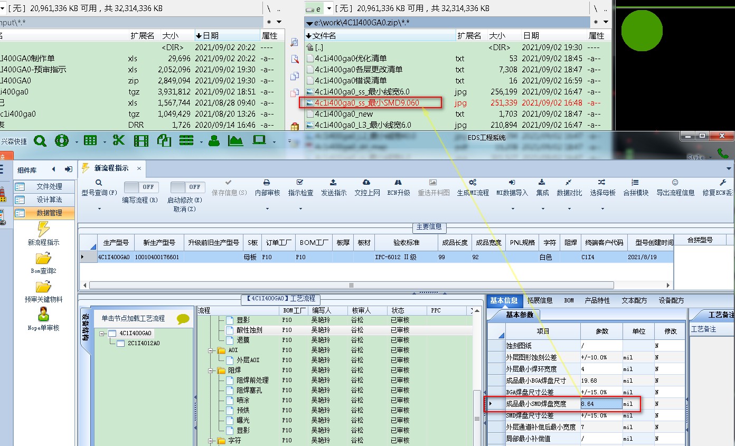Collapse the 字符 folder in process tree

click(211, 440)
